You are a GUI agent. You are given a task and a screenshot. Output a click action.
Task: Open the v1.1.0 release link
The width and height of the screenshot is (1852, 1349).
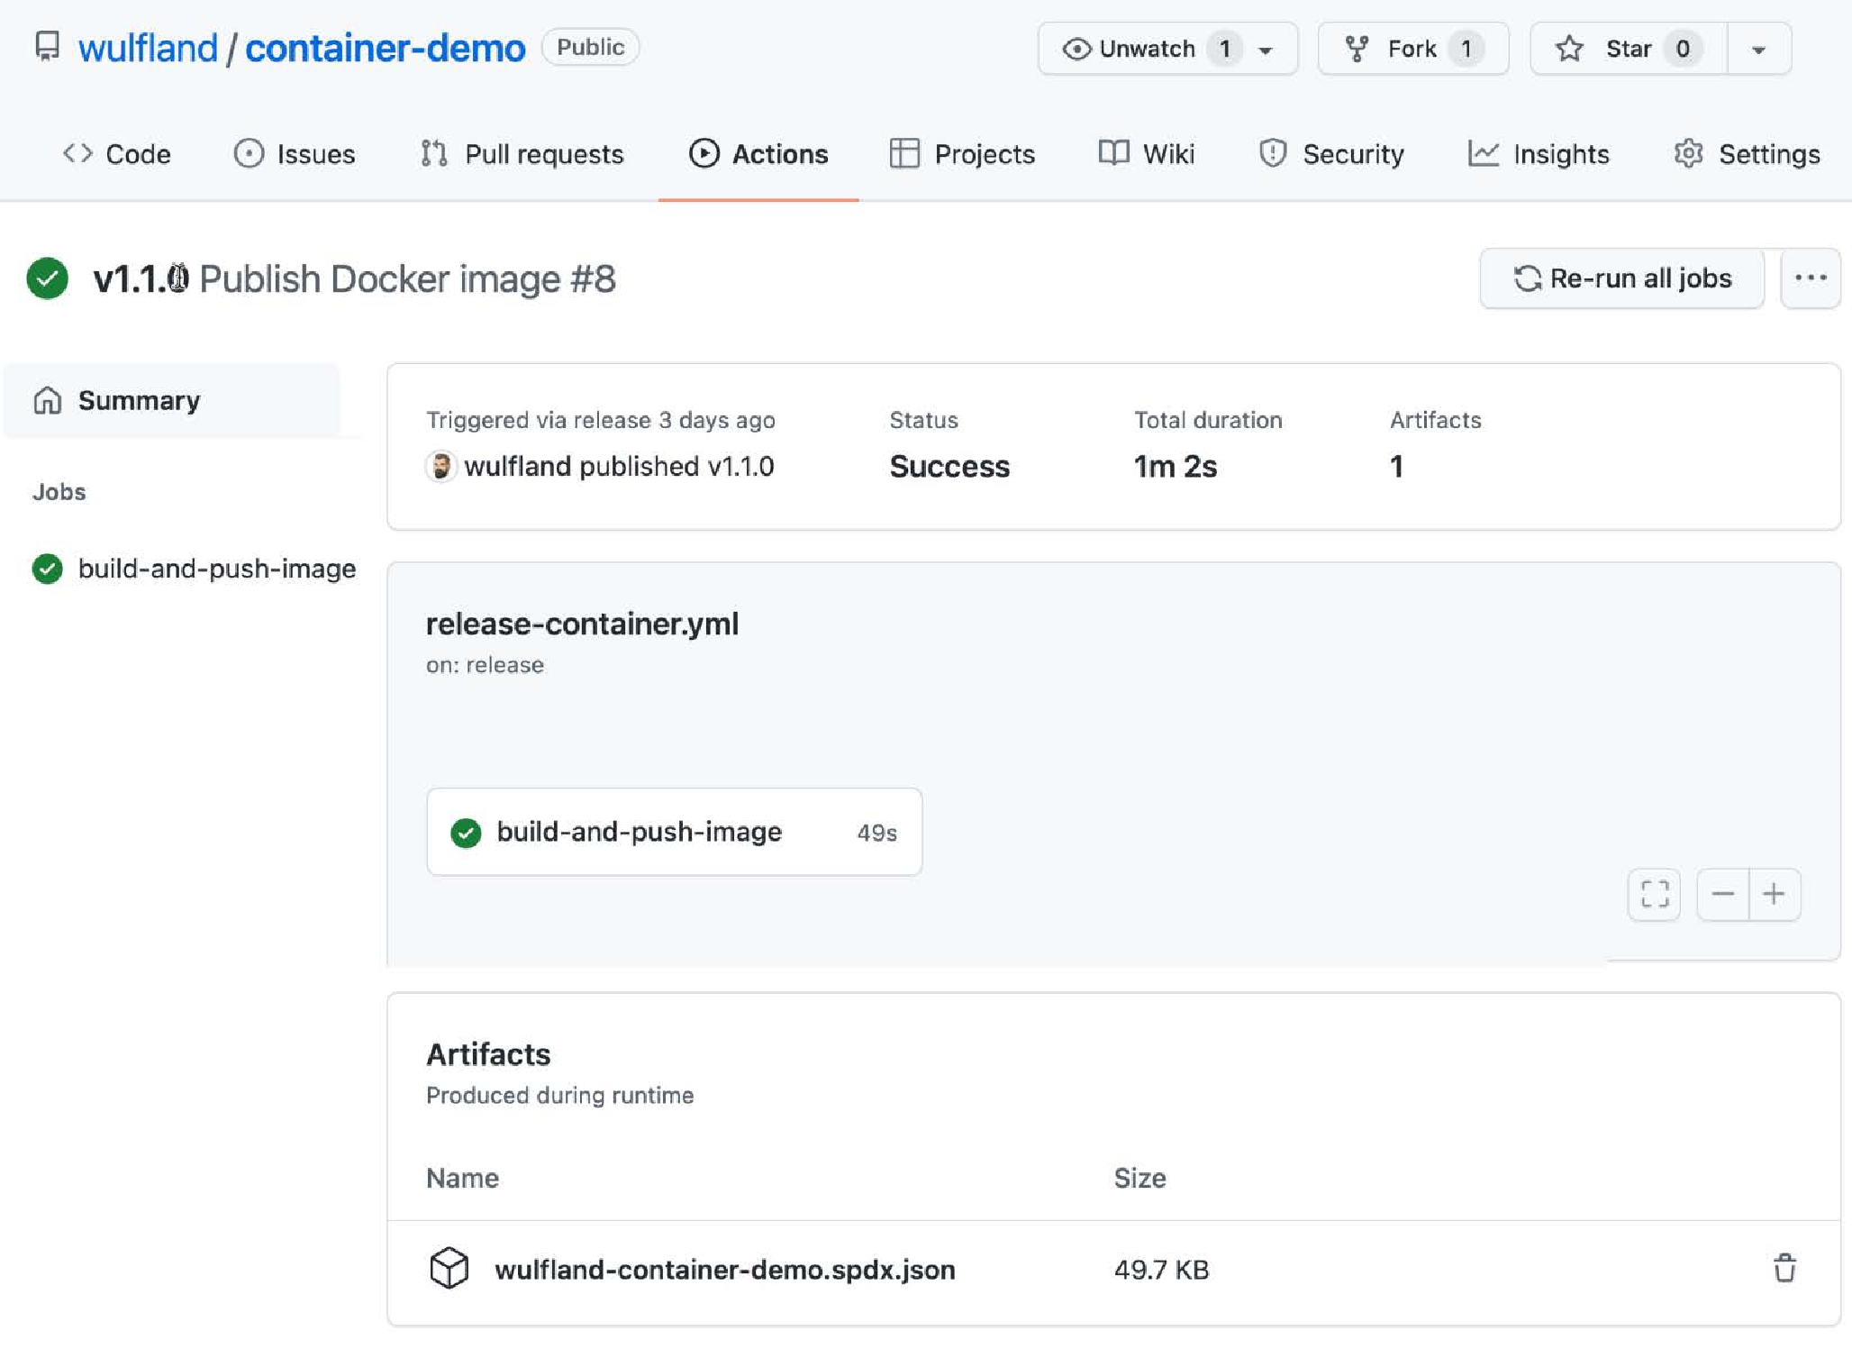pos(740,466)
